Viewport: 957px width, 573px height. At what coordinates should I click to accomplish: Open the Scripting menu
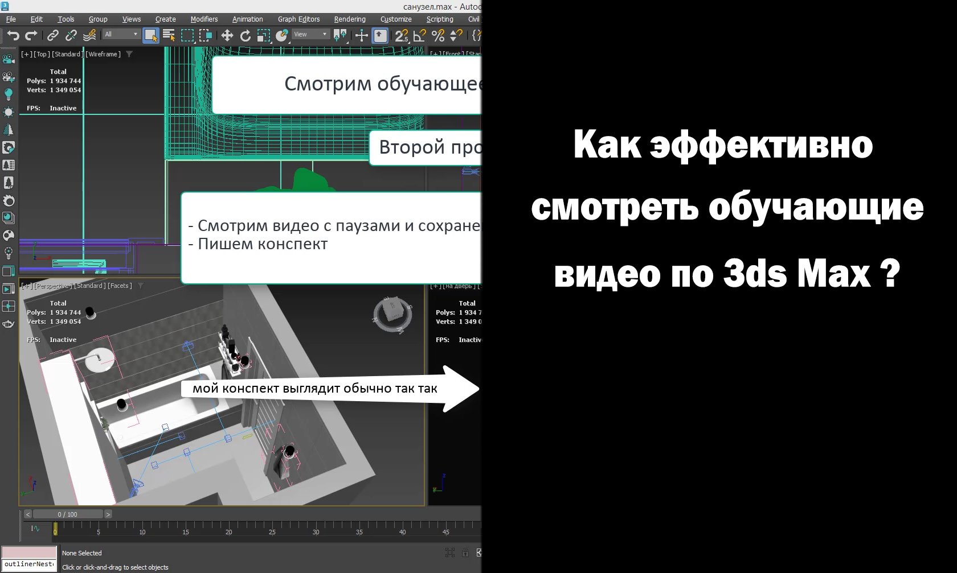pos(440,19)
